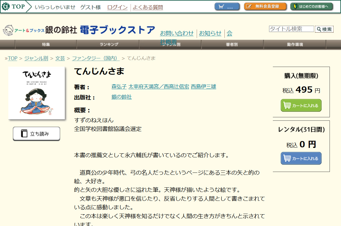Viewport: 341px width, 226px height.
Task: Click the 無料会員登録 orange button
Action: (x=265, y=7)
